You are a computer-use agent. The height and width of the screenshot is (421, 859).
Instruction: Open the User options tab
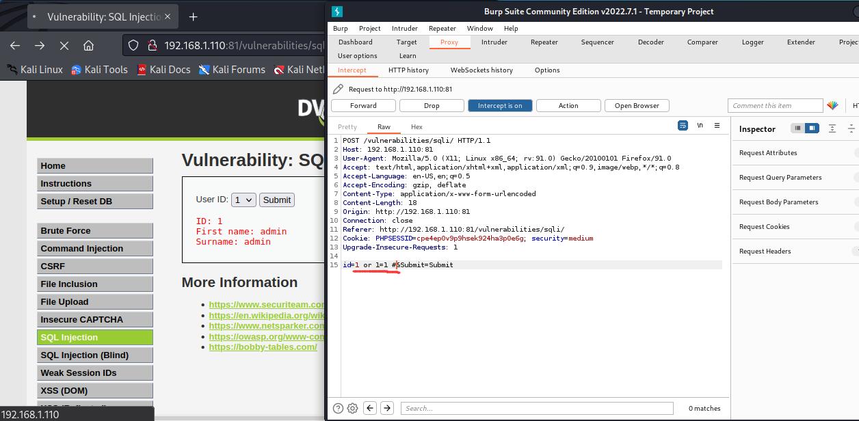(357, 55)
